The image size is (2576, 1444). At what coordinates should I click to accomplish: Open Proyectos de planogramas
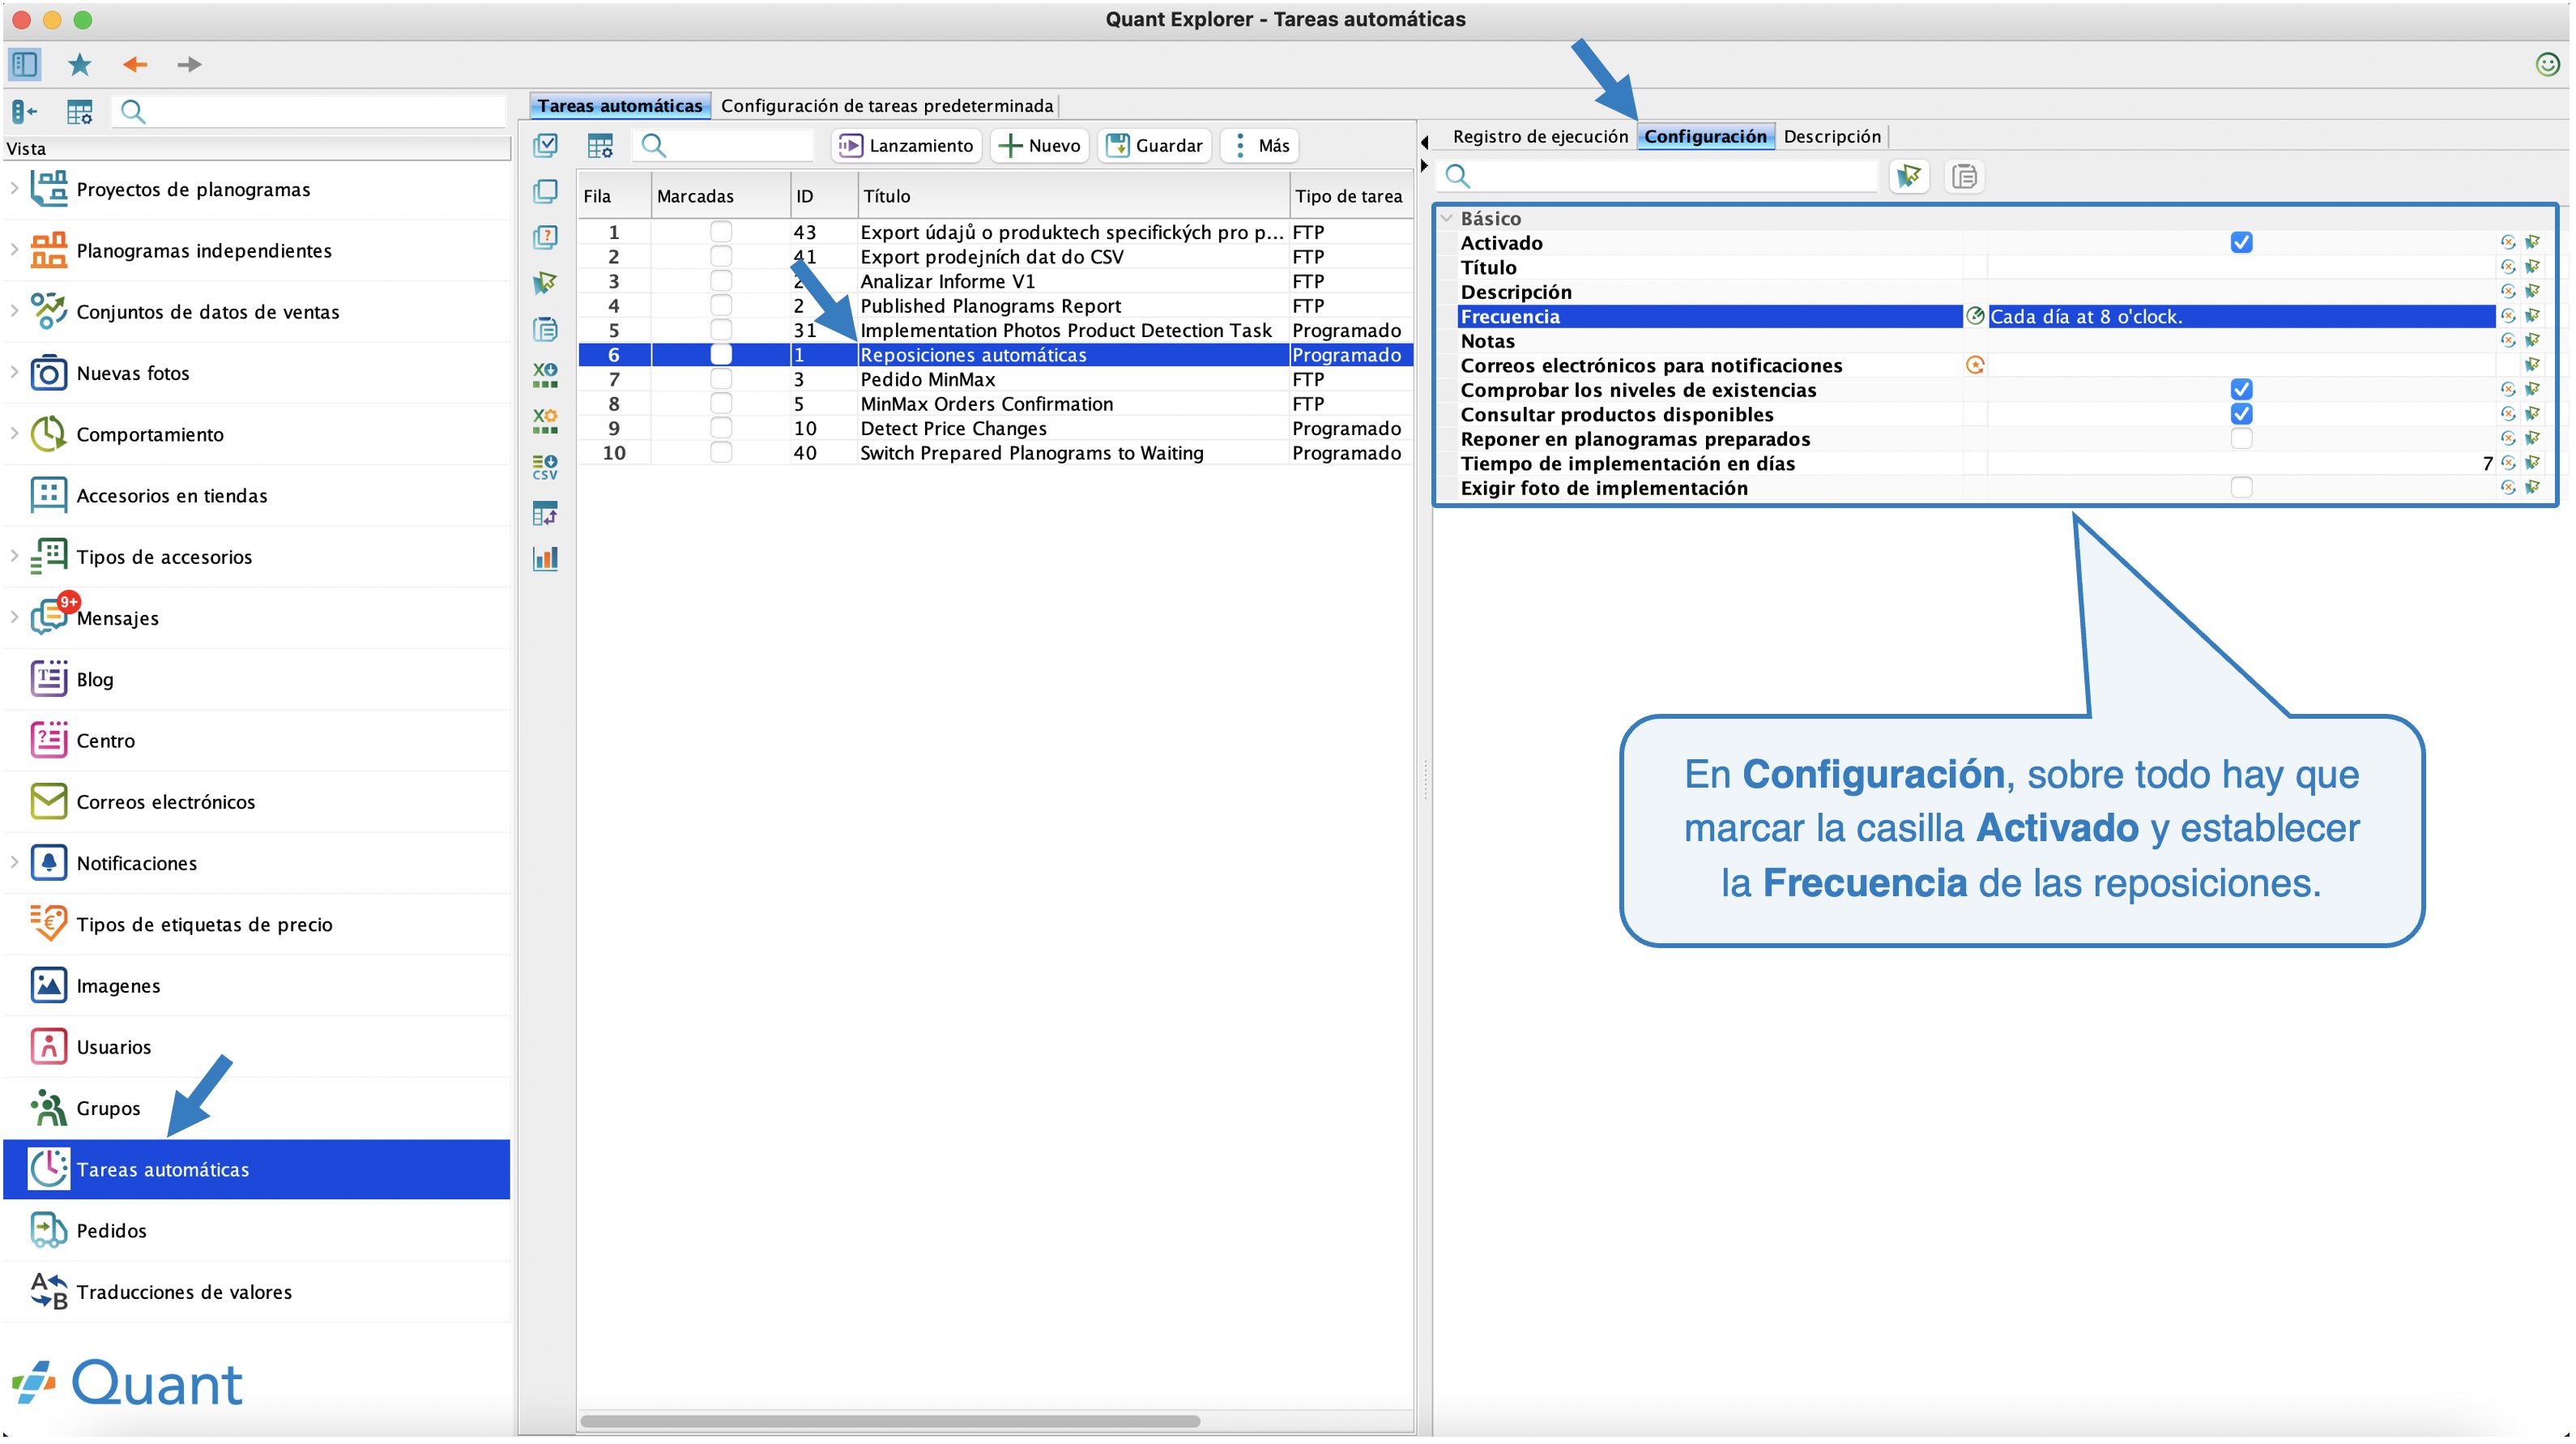tap(193, 189)
